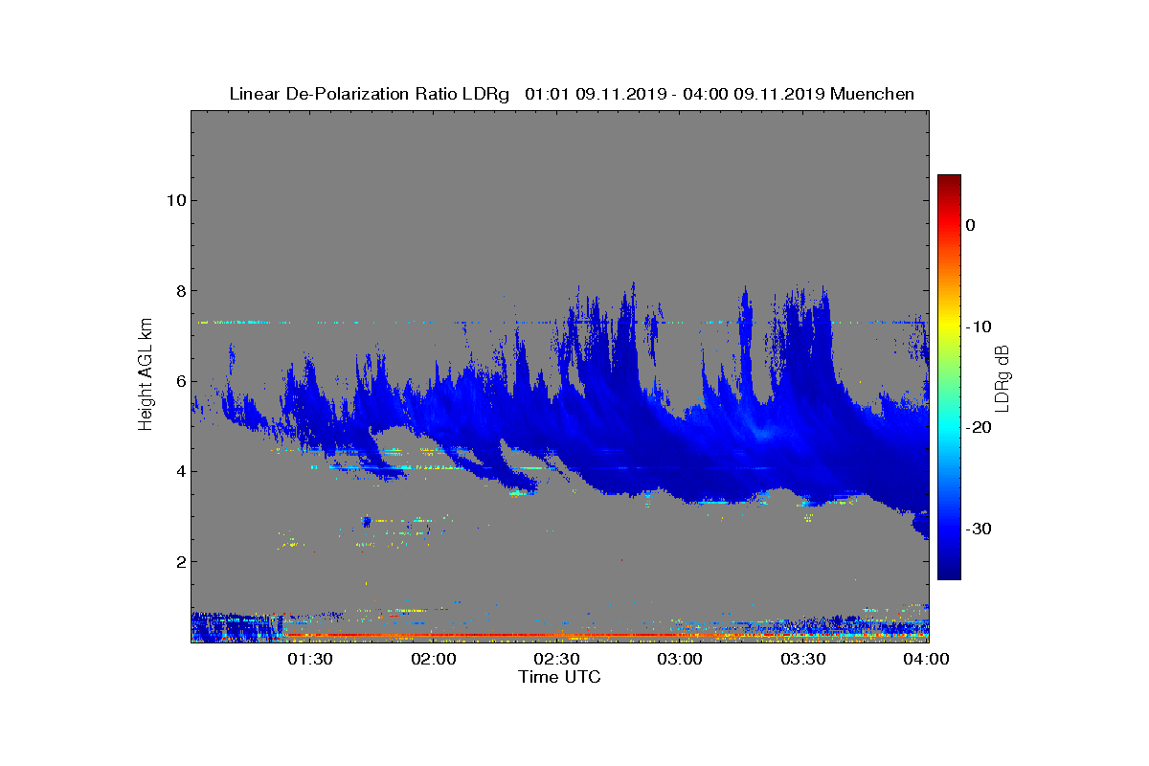
Task: Click the colorbar value 0
Action: click(970, 225)
